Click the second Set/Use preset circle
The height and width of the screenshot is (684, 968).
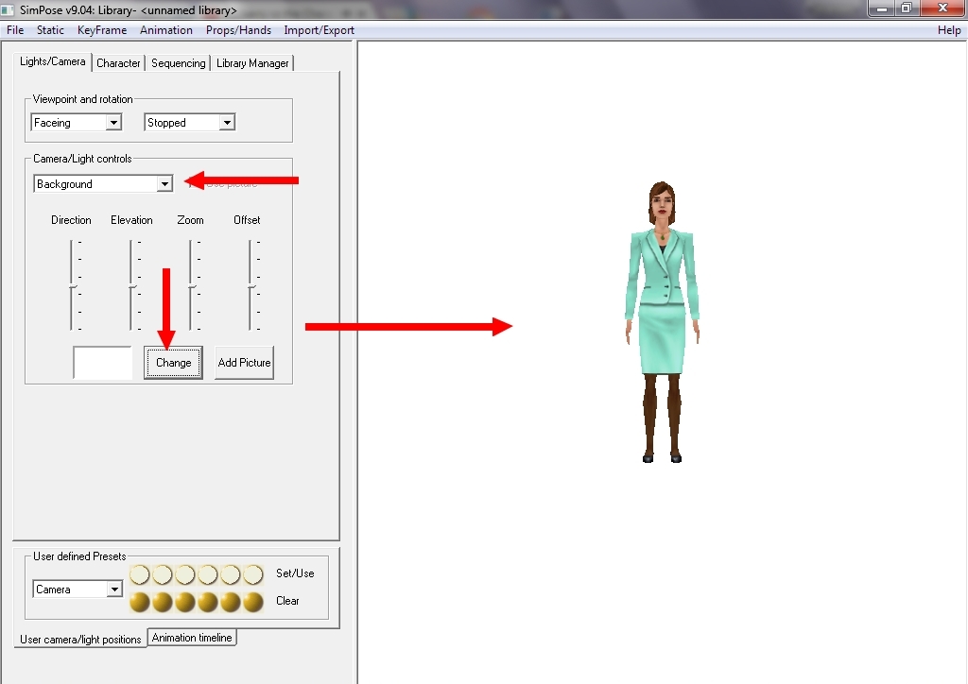(163, 574)
